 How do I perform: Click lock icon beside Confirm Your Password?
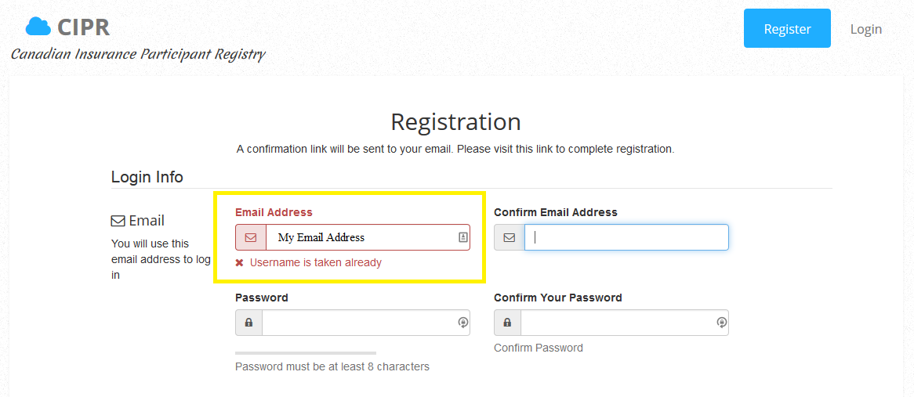pos(508,323)
